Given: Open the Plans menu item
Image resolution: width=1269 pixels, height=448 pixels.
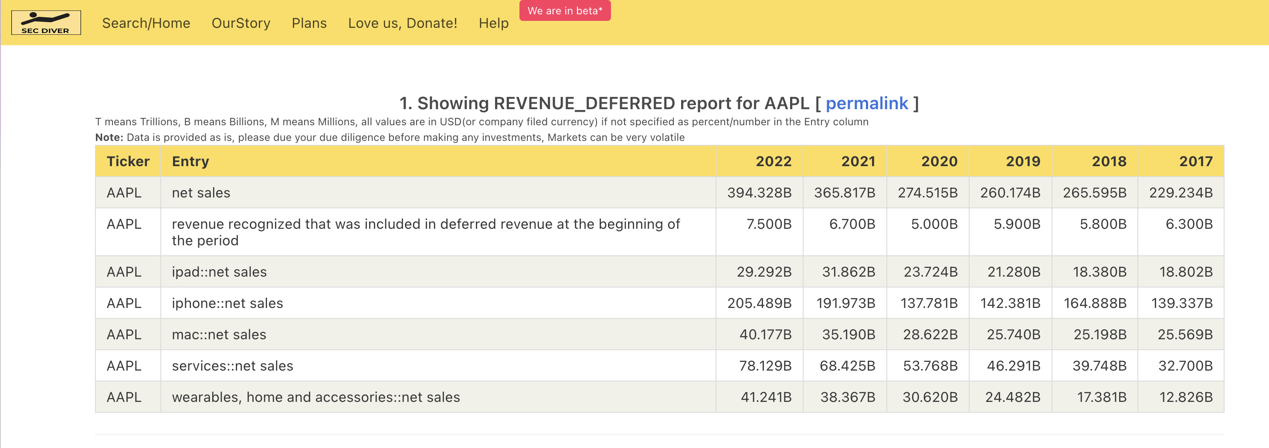Looking at the screenshot, I should pos(309,23).
